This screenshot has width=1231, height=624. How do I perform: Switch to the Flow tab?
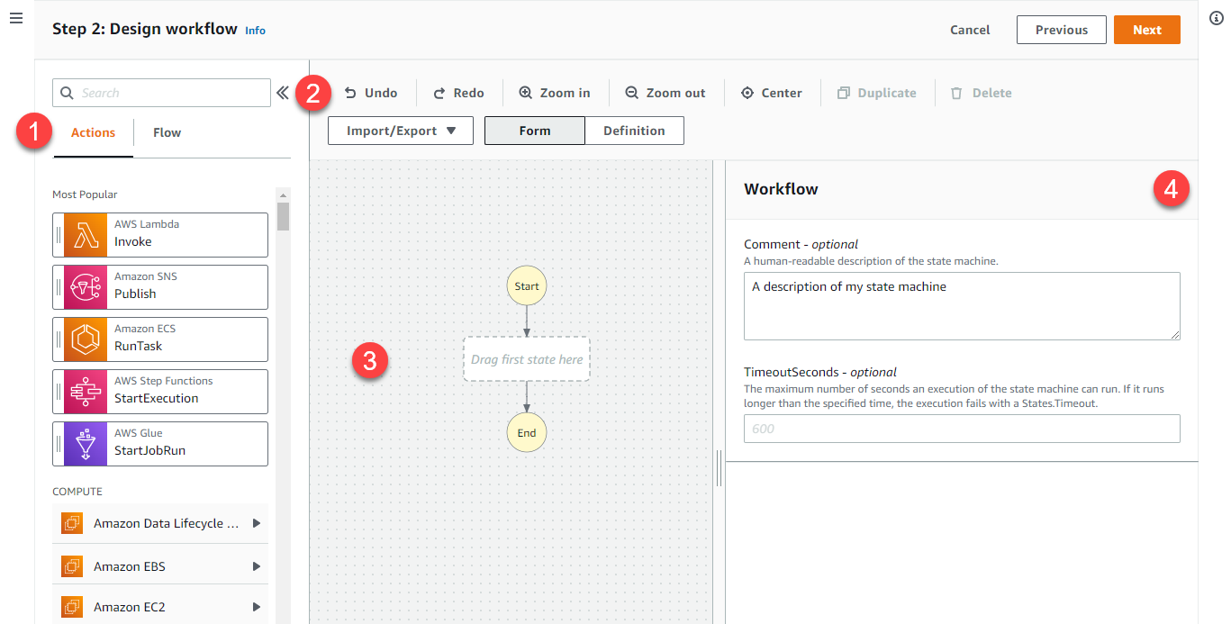[x=167, y=132]
